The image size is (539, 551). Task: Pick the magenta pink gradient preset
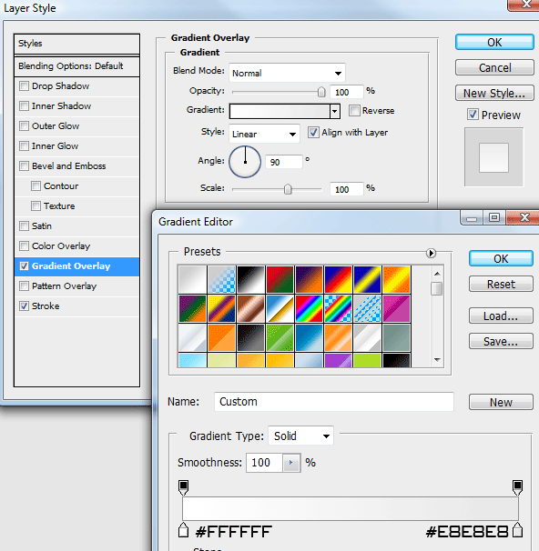396,308
